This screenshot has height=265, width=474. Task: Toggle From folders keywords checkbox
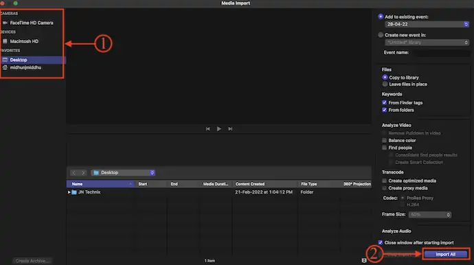tap(384, 110)
